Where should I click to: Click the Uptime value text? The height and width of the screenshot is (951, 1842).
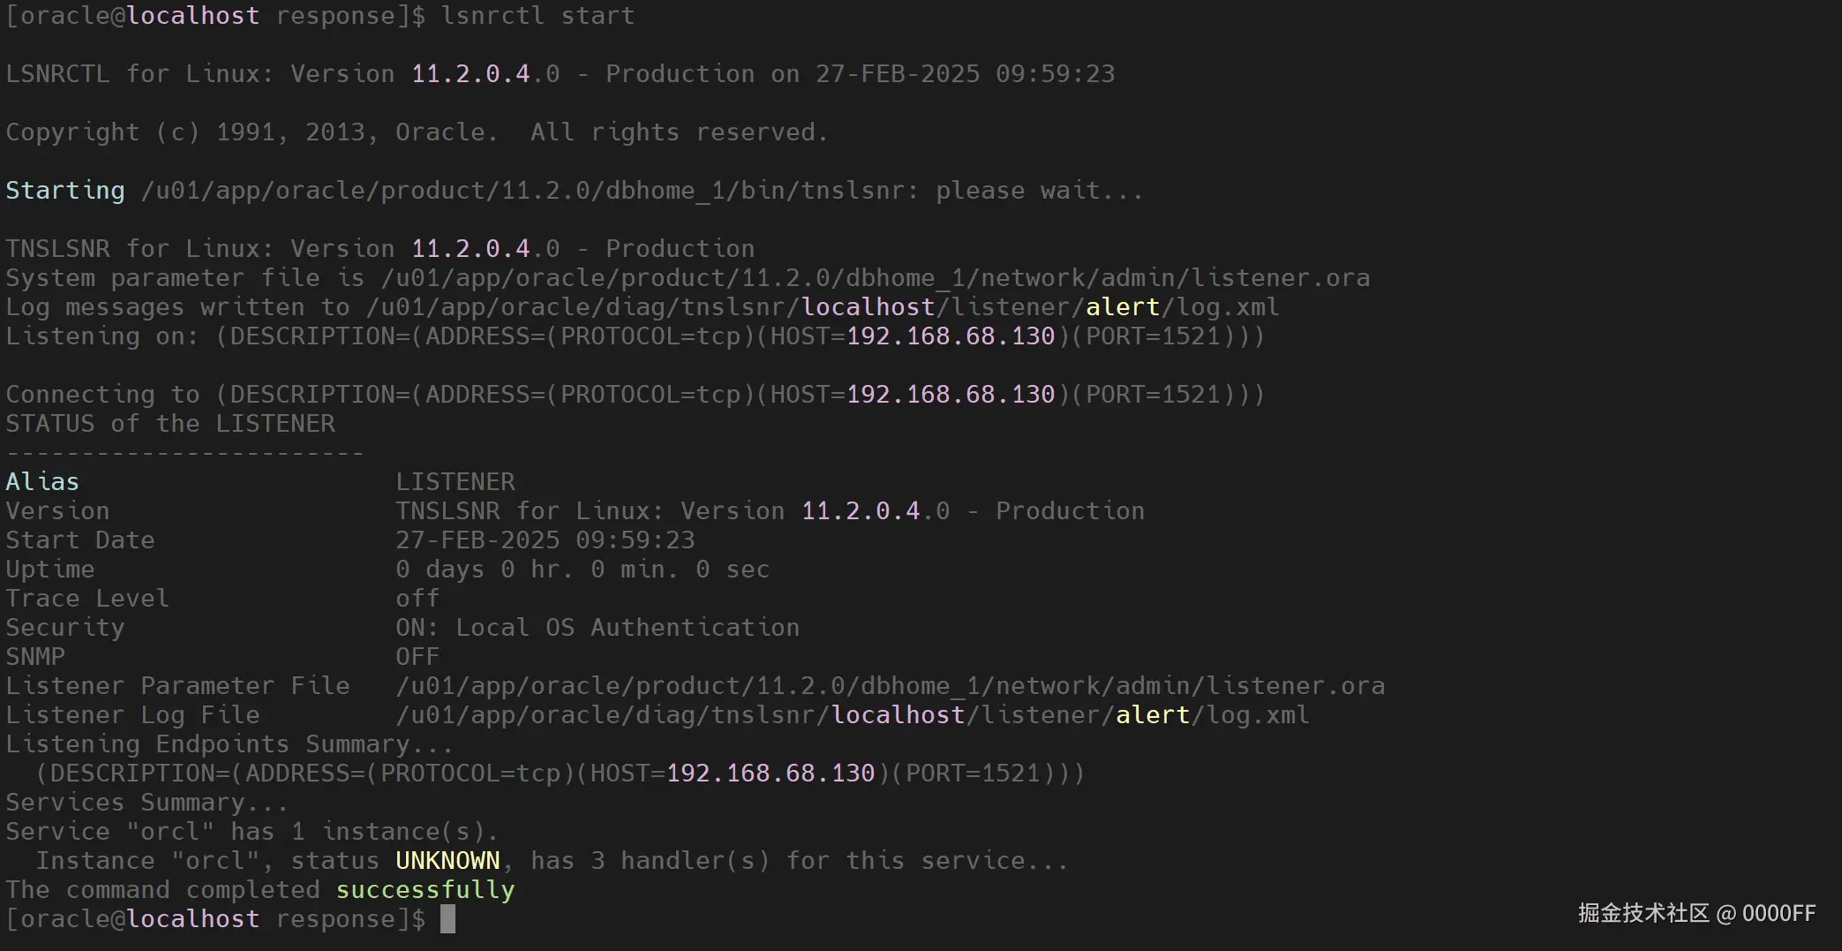click(583, 570)
